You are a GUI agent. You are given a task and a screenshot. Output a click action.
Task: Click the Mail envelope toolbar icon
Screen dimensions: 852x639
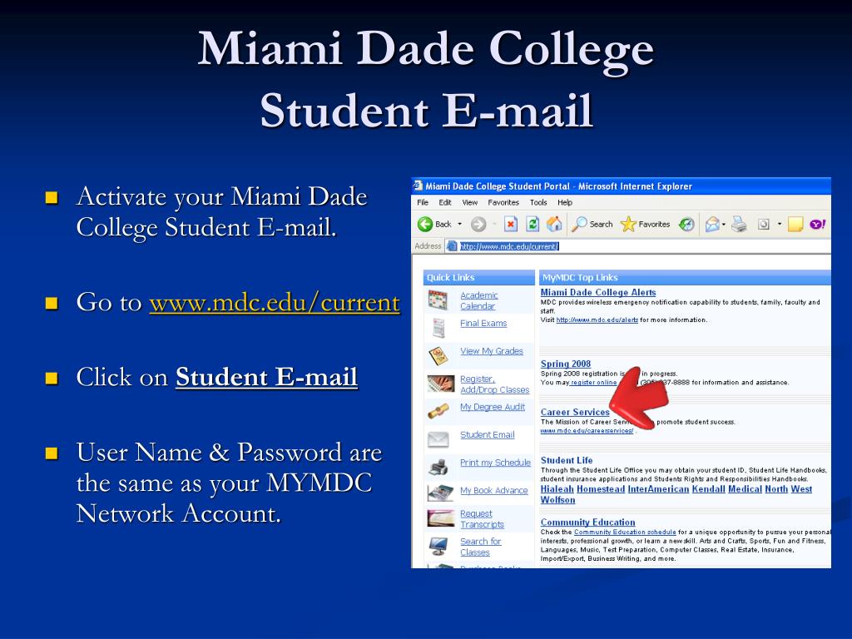[x=712, y=224]
